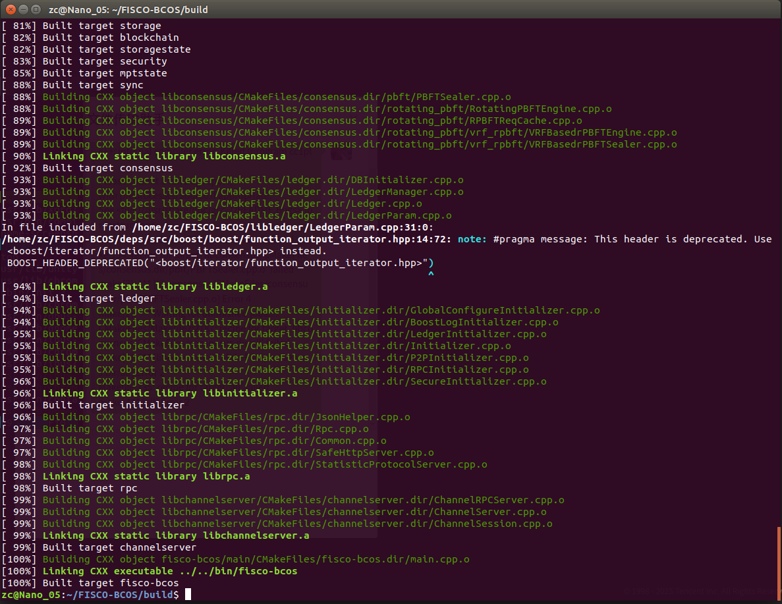Click the function_output_iterator.hpp:14:72 path
The width and height of the screenshot is (782, 604).
[227, 239]
